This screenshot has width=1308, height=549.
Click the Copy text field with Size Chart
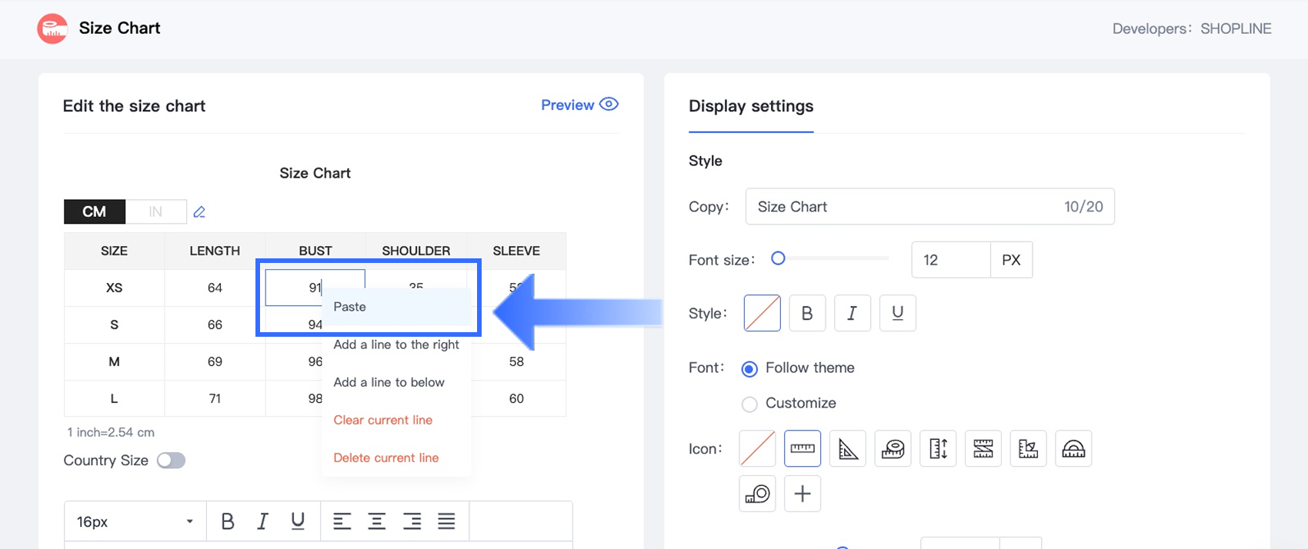[929, 207]
